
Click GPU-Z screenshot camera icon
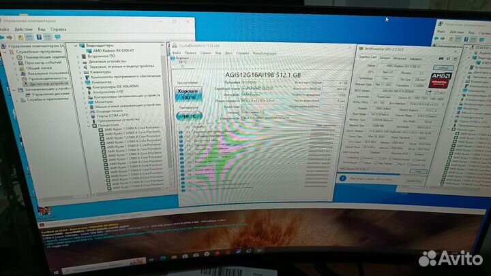[441, 58]
